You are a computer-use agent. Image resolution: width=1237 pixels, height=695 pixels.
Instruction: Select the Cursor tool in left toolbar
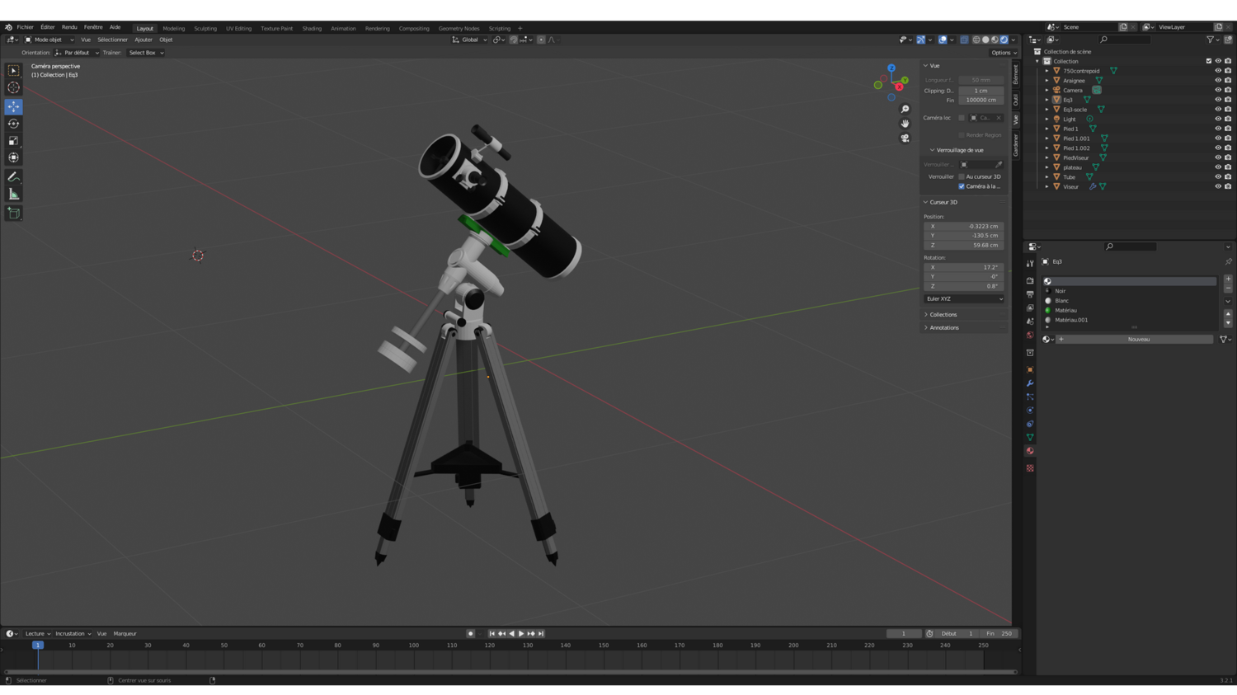point(13,87)
